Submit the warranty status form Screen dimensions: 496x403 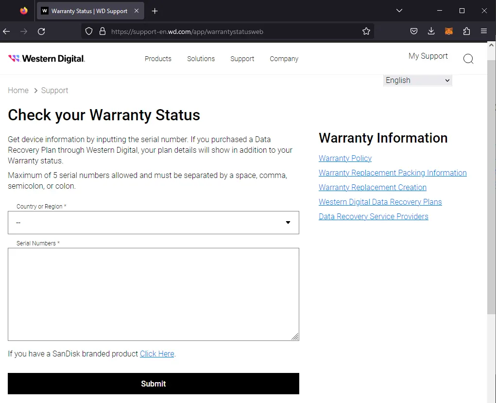[154, 384]
